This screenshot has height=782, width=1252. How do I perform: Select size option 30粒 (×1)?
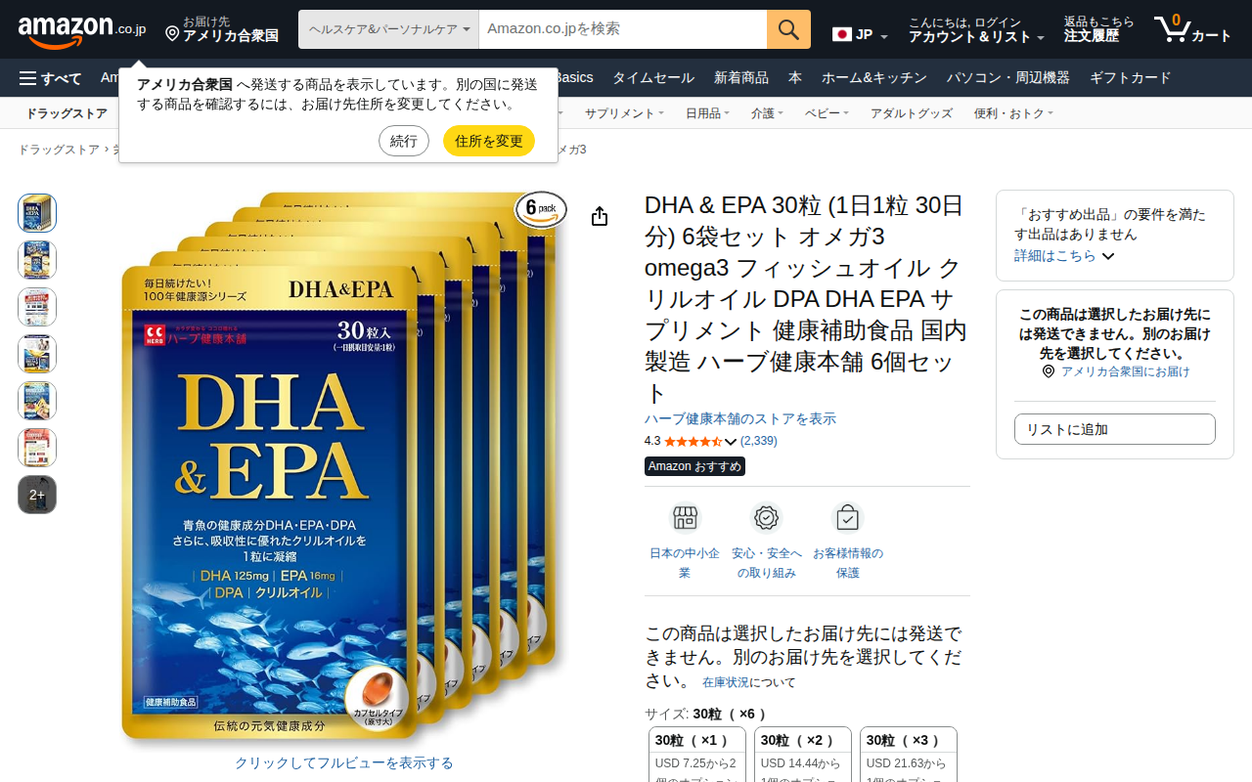[697, 754]
